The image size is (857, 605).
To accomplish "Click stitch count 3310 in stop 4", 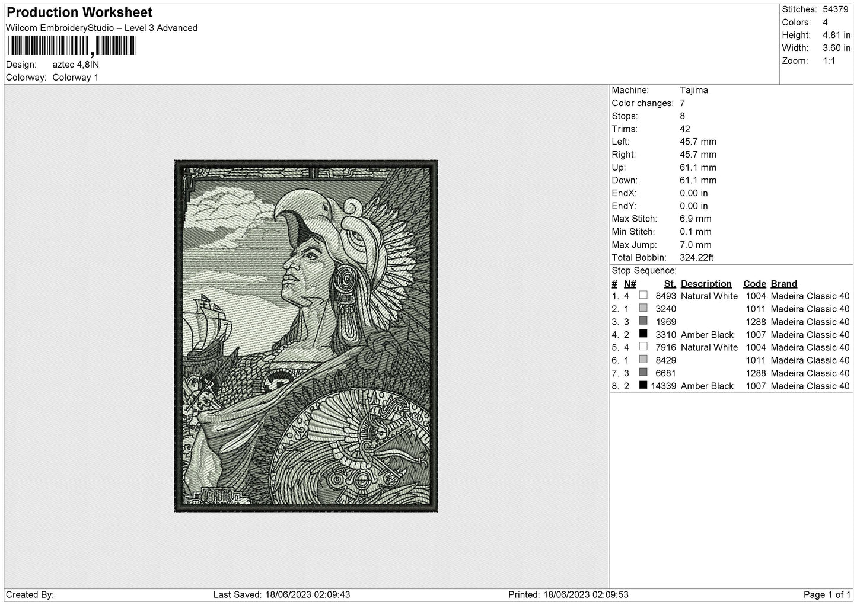I will pos(666,335).
